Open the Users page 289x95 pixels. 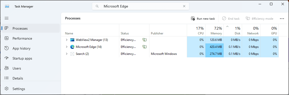31,68
